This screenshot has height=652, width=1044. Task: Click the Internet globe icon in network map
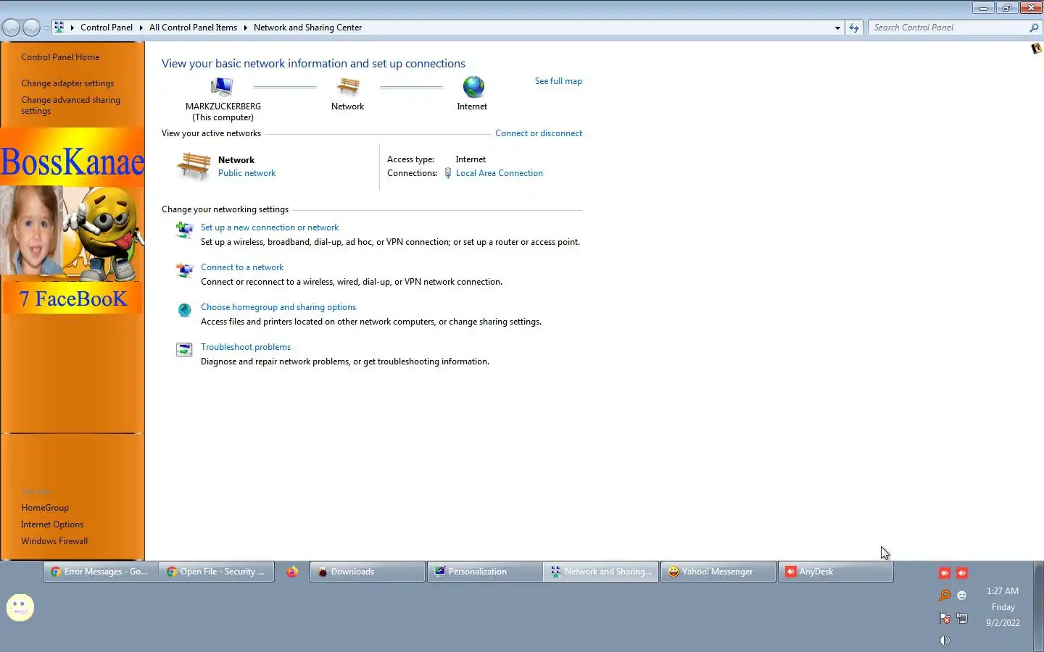tap(473, 87)
